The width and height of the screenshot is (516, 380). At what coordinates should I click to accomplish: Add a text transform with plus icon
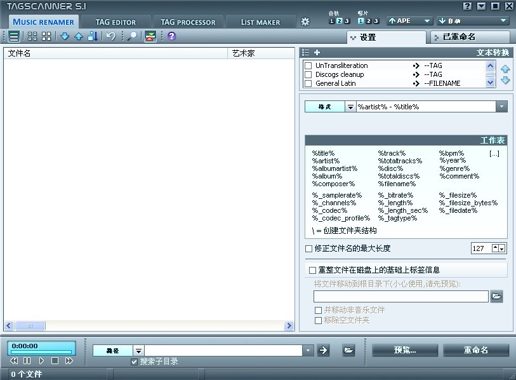pos(317,53)
